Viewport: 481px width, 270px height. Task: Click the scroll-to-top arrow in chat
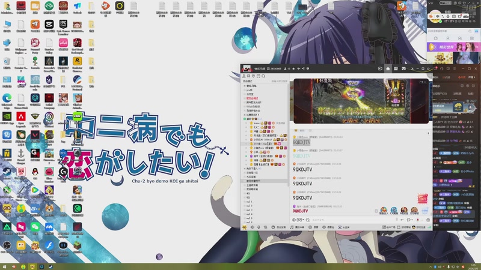point(428,133)
